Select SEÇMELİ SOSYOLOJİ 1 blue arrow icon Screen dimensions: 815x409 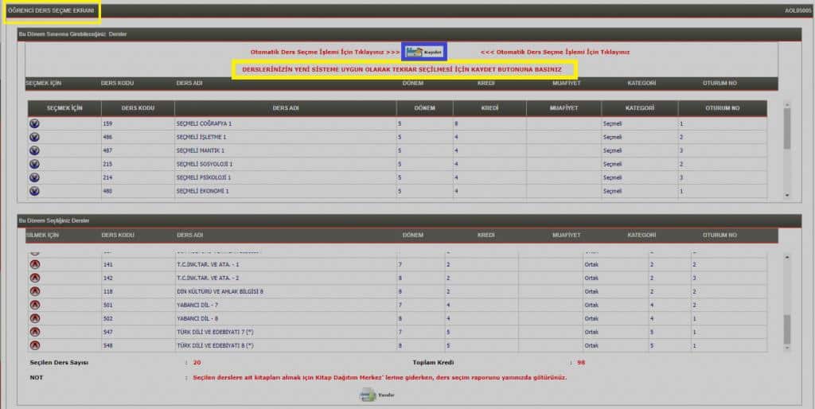[34, 164]
